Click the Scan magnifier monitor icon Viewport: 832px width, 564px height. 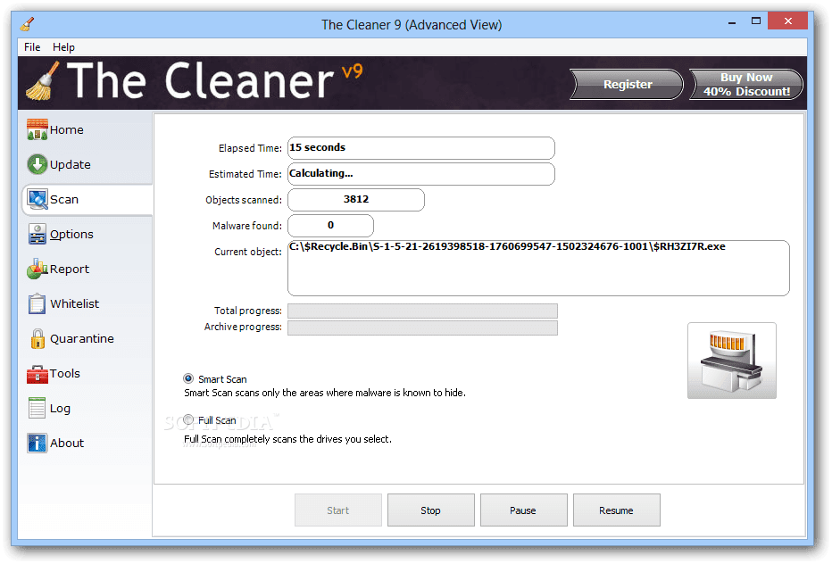point(37,200)
